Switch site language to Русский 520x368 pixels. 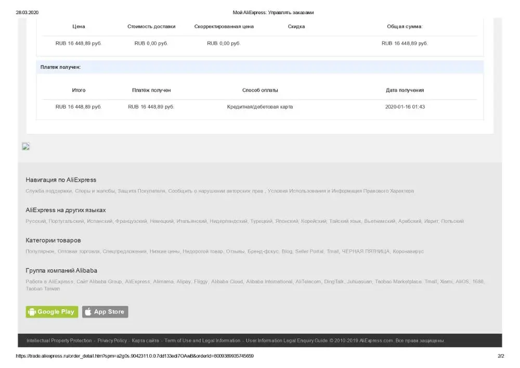[x=35, y=221]
